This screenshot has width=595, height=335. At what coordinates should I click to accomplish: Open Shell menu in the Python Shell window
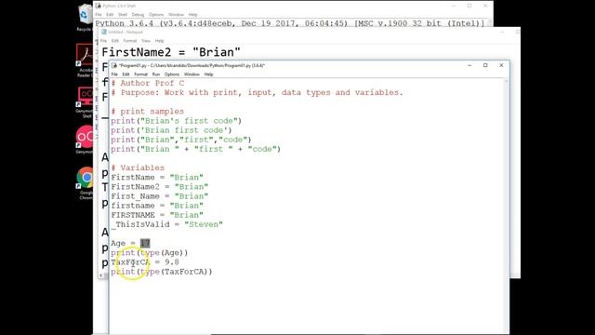pyautogui.click(x=122, y=15)
